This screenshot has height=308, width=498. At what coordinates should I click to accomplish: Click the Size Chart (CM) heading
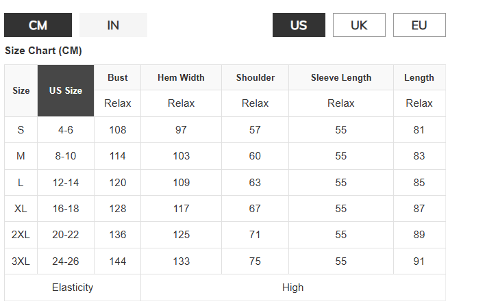tap(44, 51)
